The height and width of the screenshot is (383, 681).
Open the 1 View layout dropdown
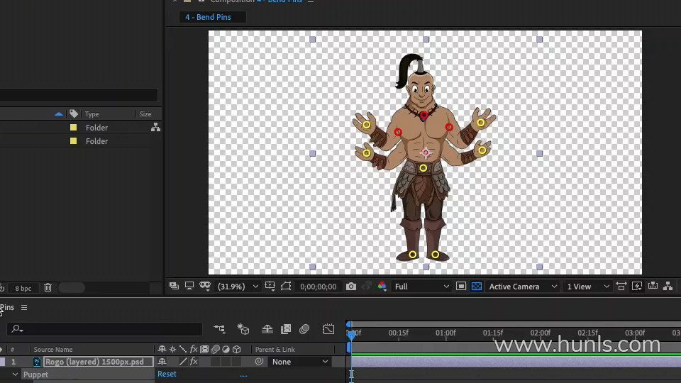(x=587, y=287)
